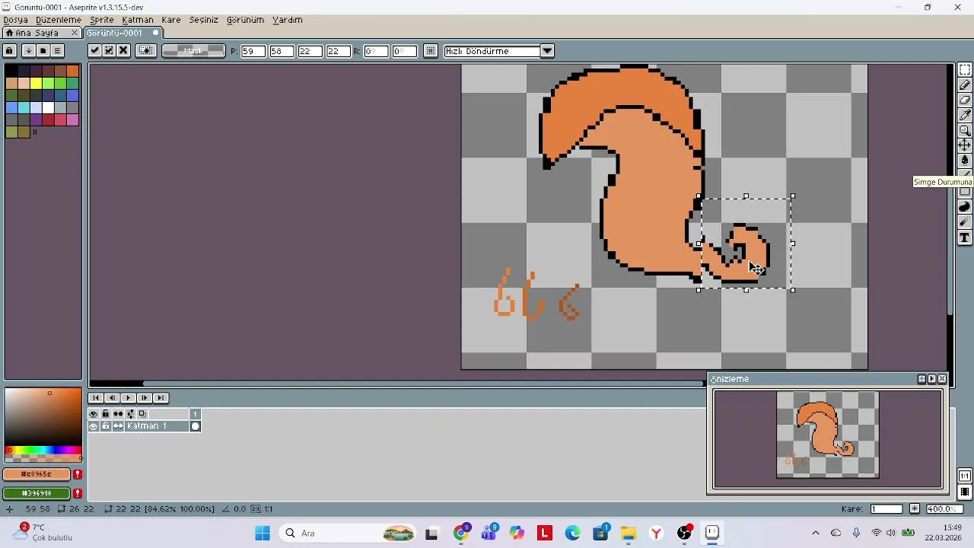The width and height of the screenshot is (974, 548).
Task: Toggle the lock on Katman 1 layer
Action: click(x=106, y=426)
